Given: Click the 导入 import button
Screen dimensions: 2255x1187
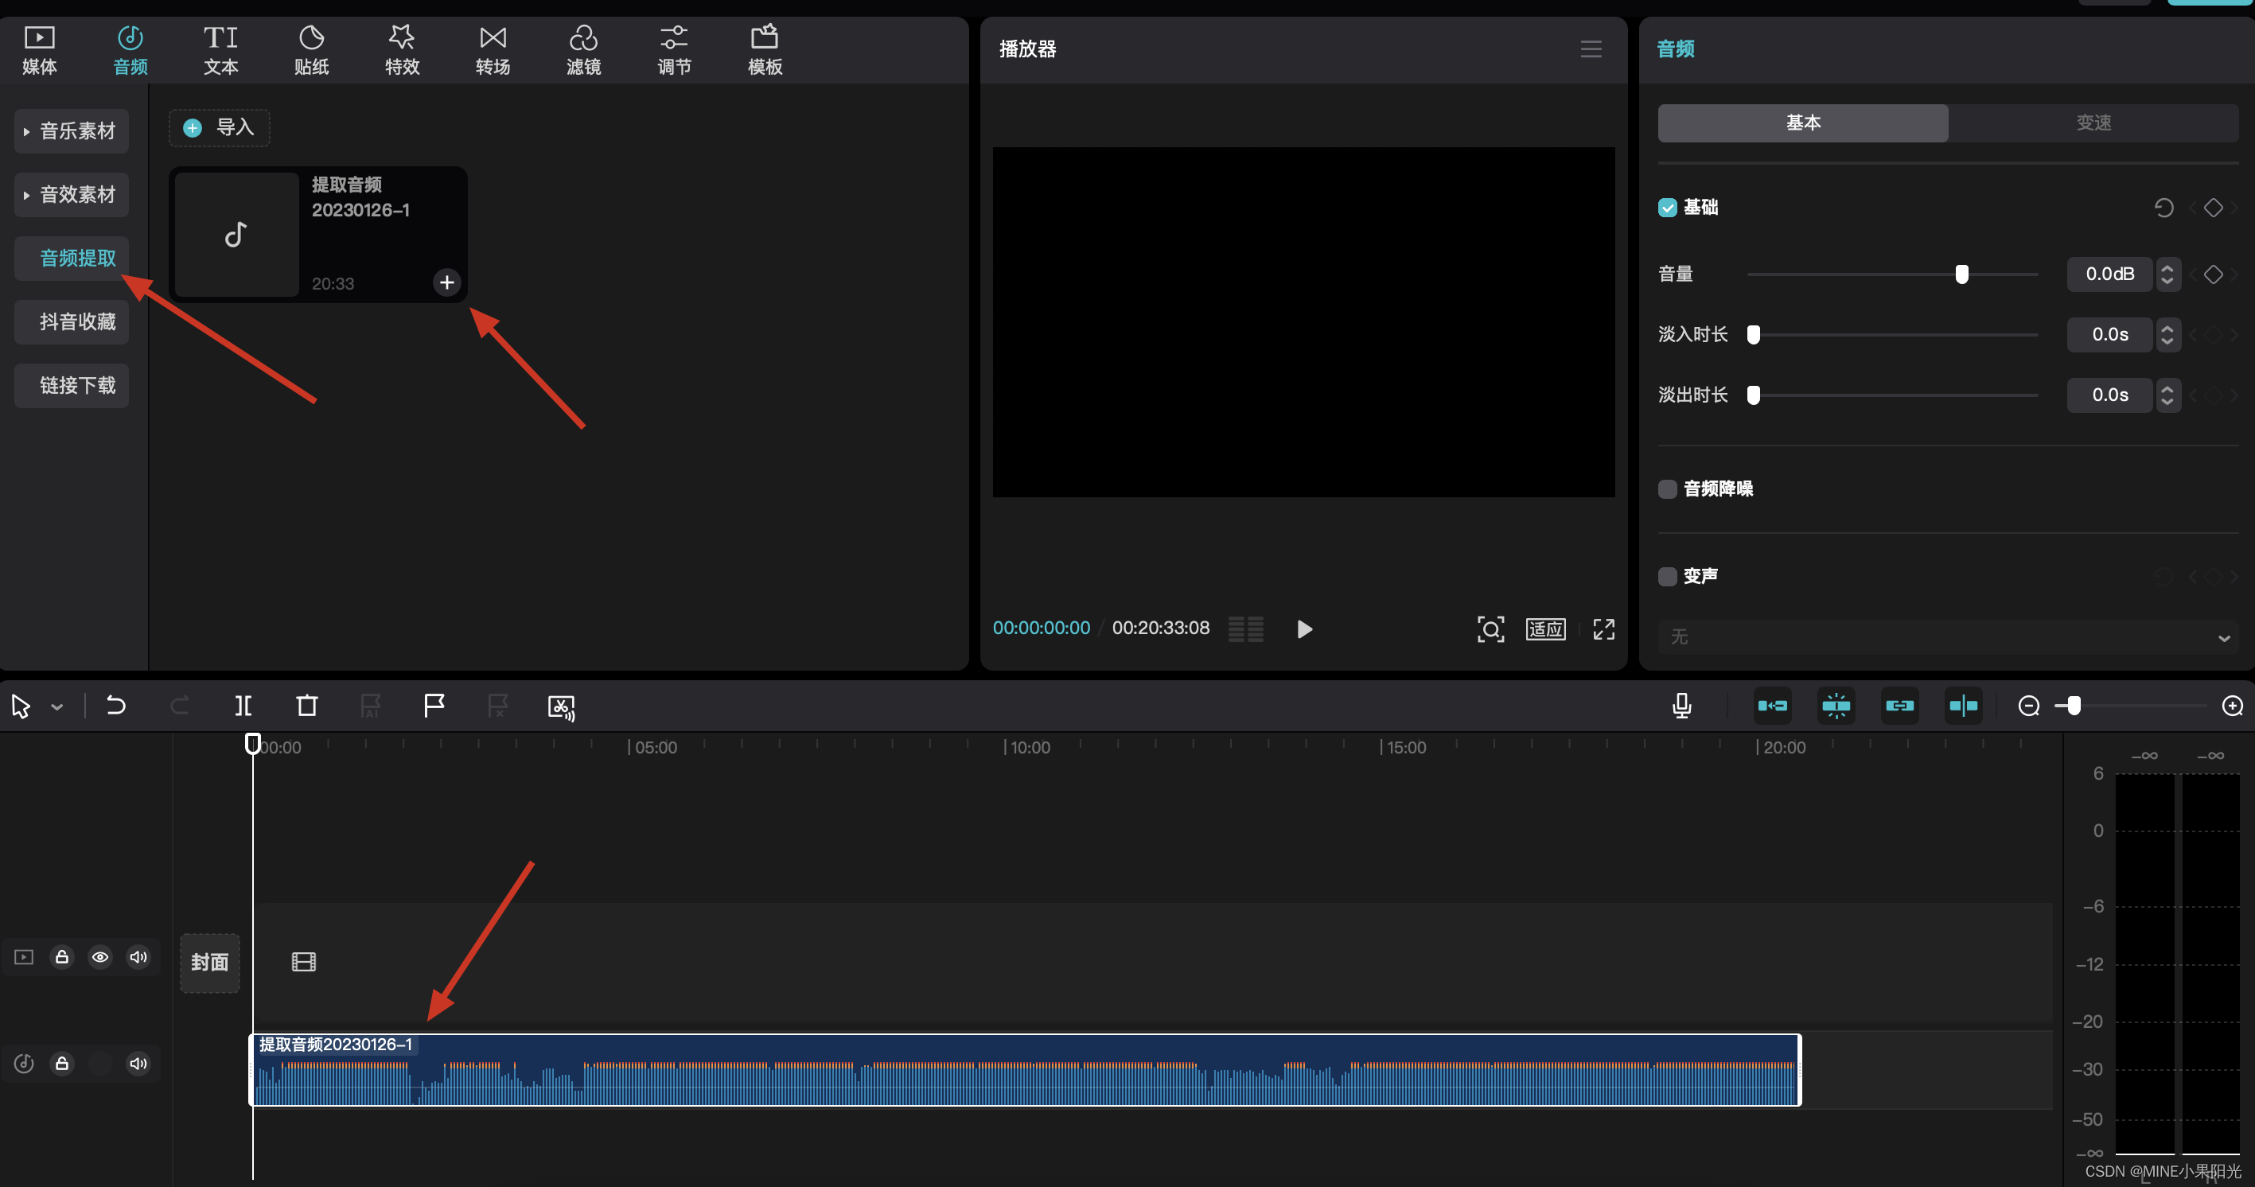Looking at the screenshot, I should [x=219, y=128].
